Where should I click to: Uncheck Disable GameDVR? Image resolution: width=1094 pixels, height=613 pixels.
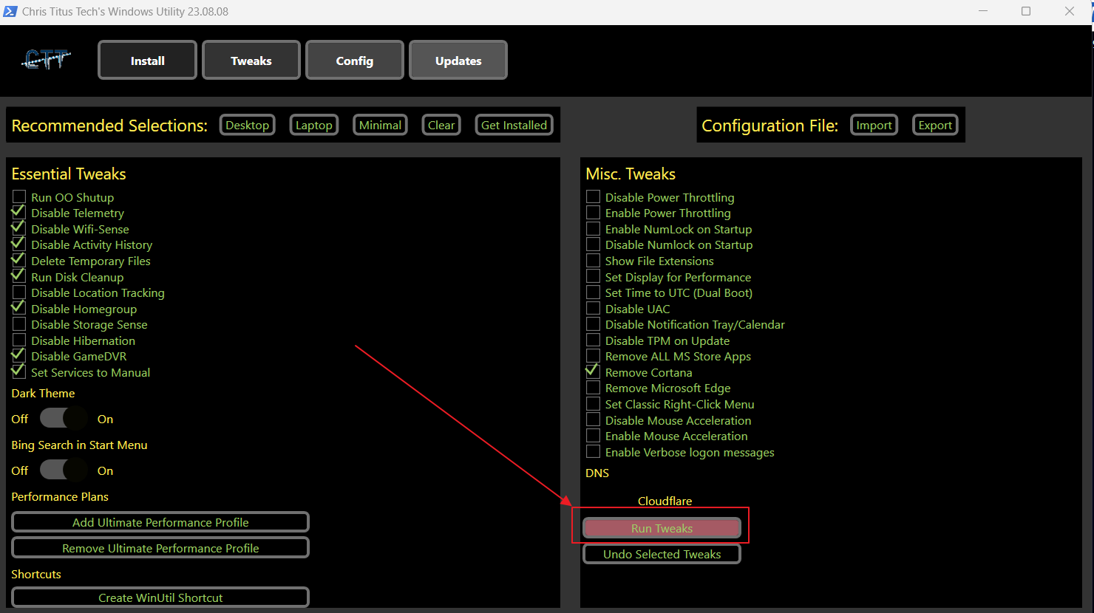point(19,356)
